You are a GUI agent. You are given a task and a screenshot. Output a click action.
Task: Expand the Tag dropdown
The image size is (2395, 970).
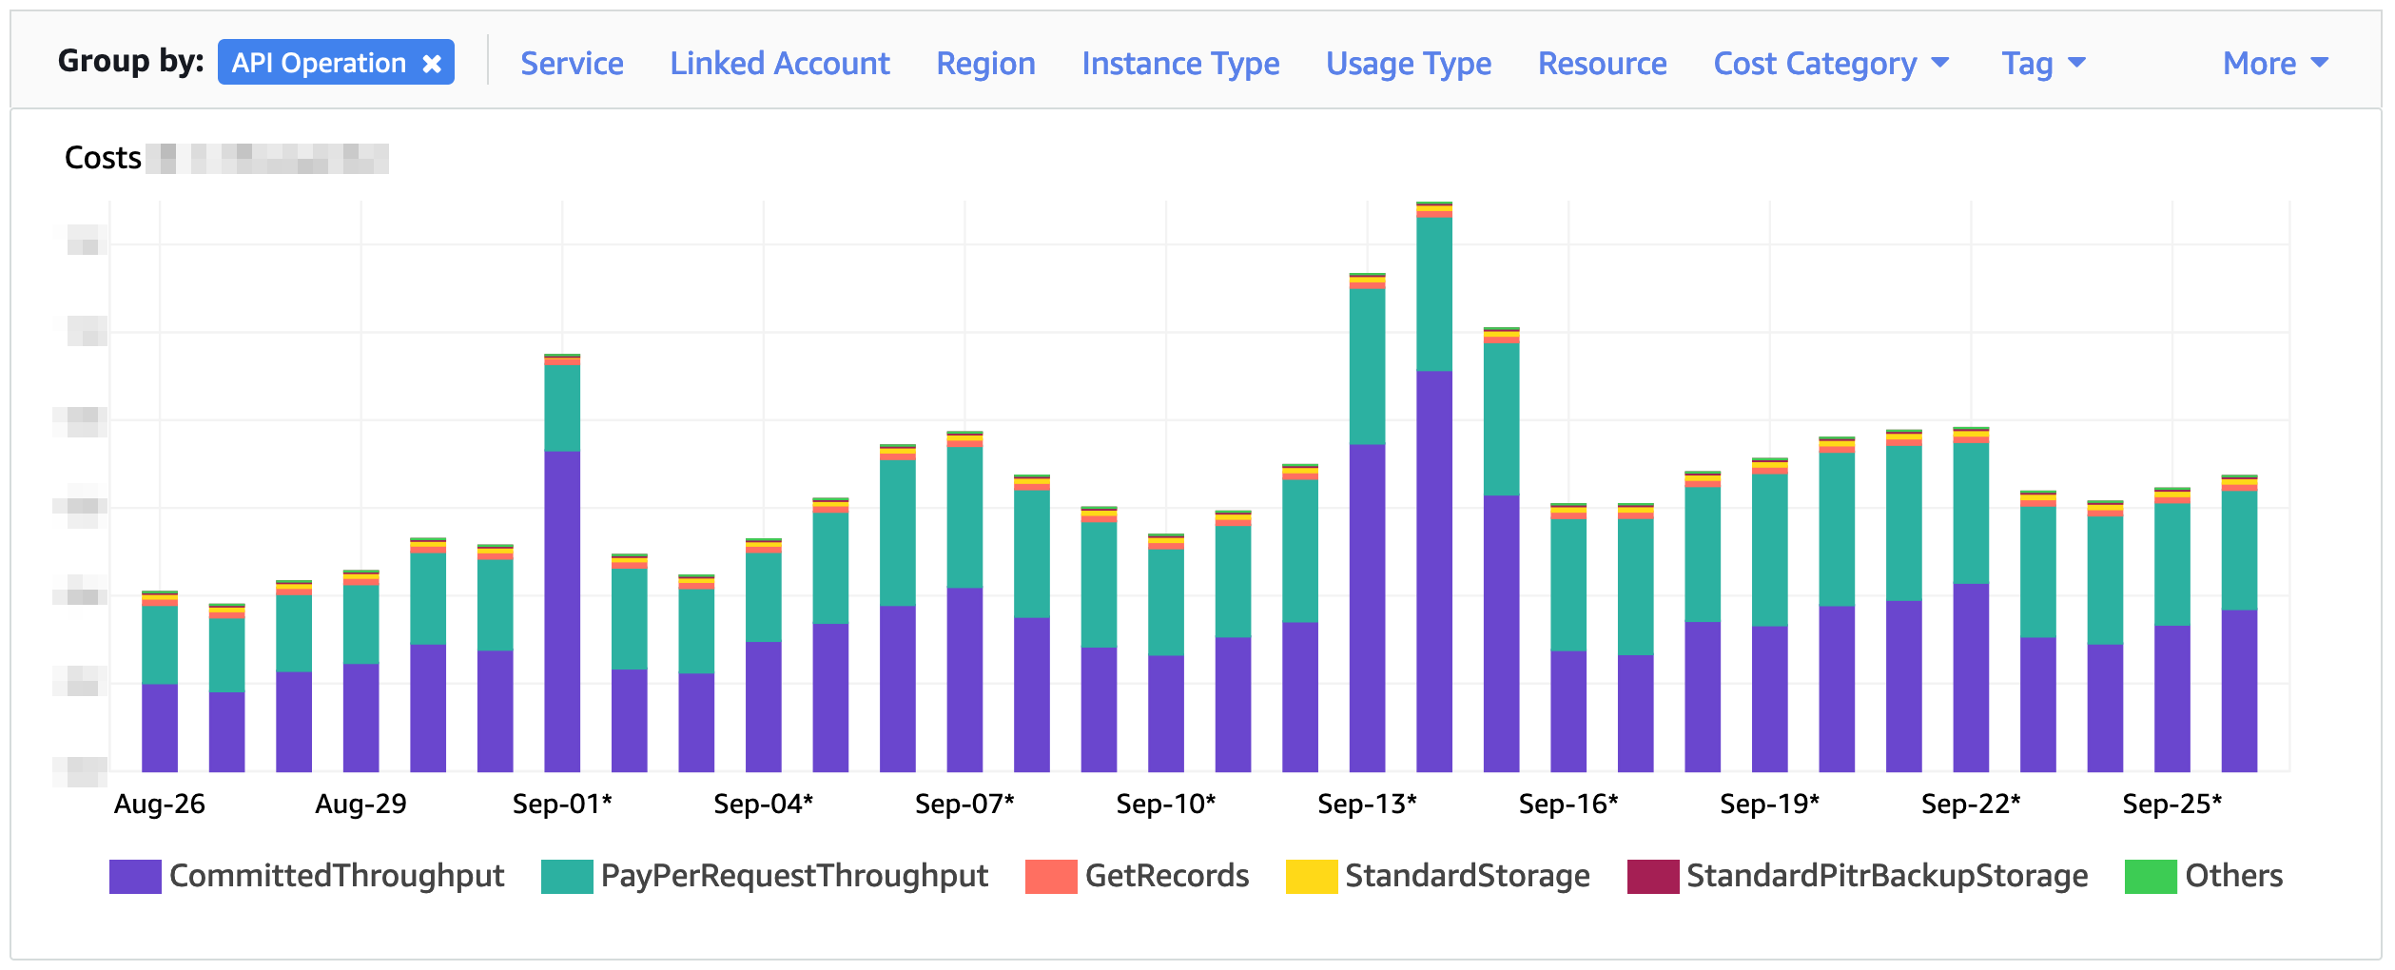[x=2043, y=63]
